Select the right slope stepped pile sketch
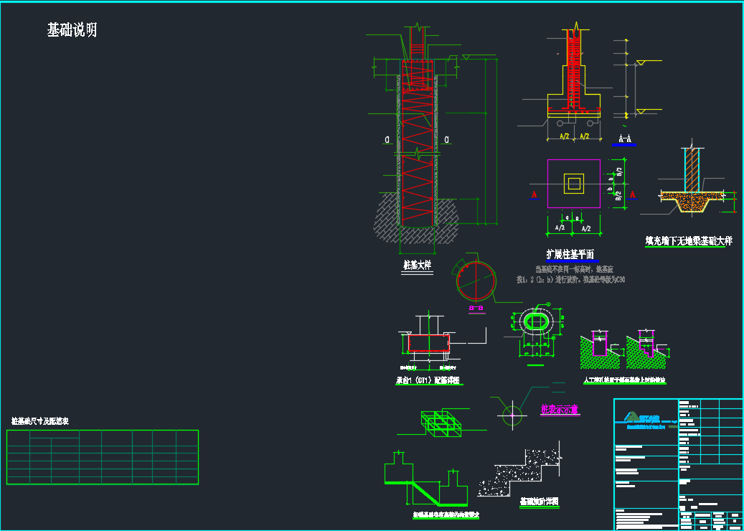The width and height of the screenshot is (744, 531). click(x=648, y=349)
